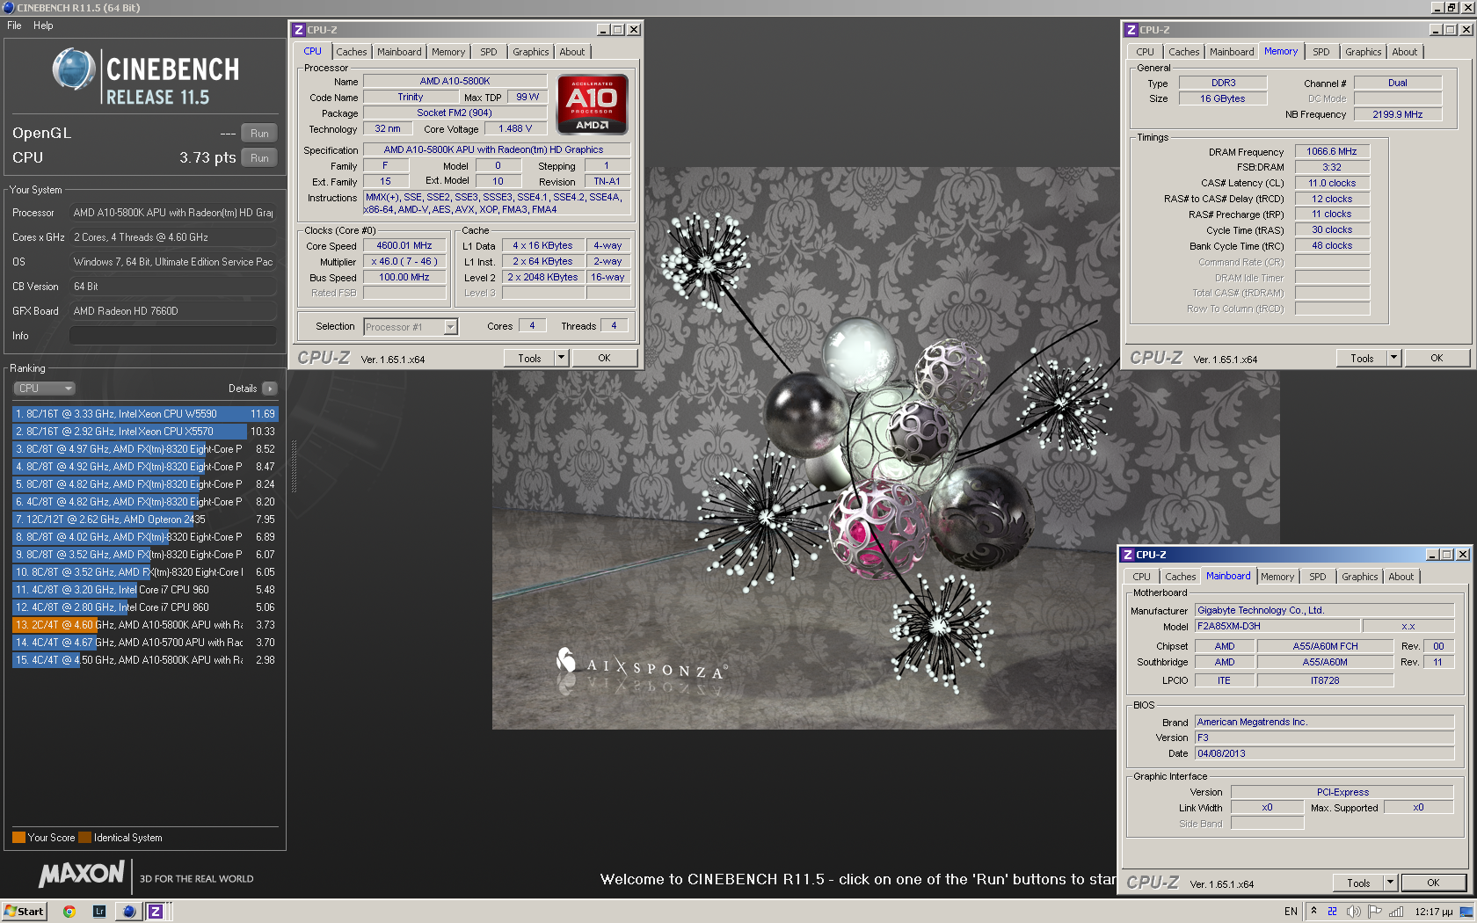1477x923 pixels.
Task: Open Lightroom from the taskbar
Action: [99, 912]
